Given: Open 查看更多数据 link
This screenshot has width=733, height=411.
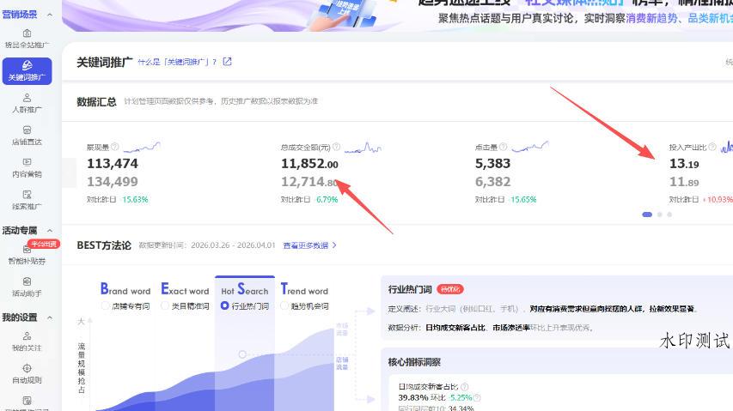Looking at the screenshot, I should (309, 245).
